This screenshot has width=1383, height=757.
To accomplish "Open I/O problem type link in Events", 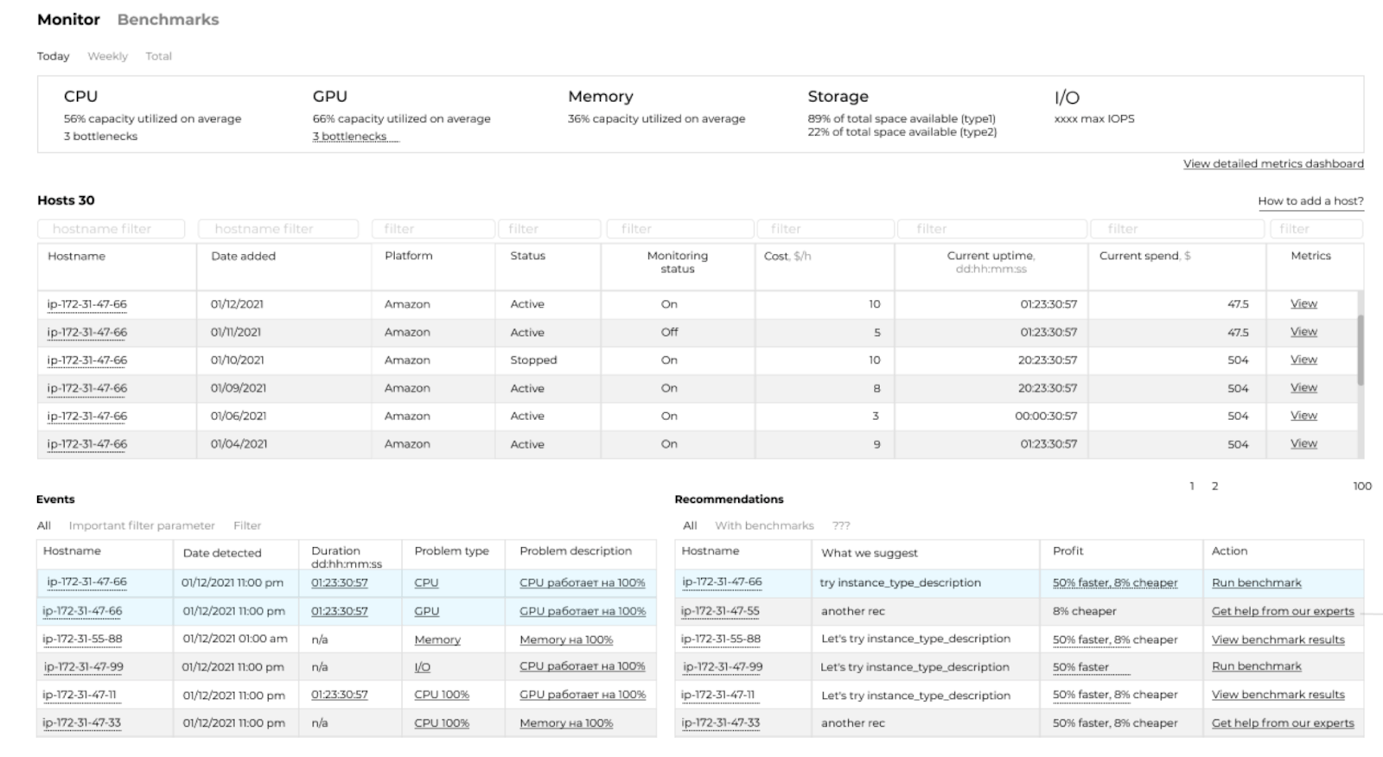I will point(422,667).
